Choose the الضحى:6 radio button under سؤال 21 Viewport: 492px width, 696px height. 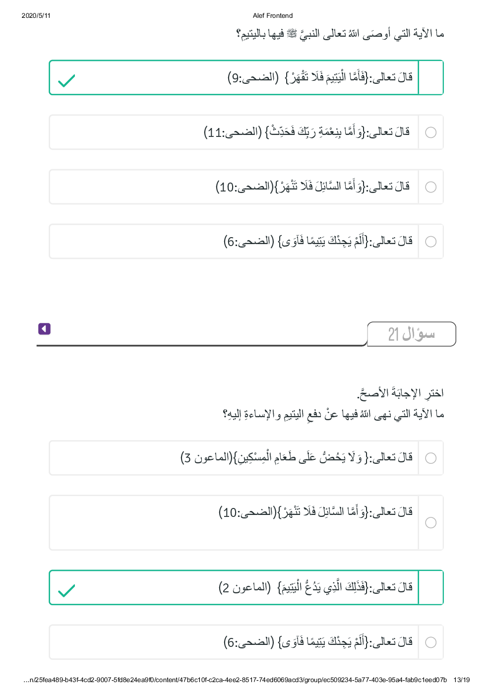431,642
